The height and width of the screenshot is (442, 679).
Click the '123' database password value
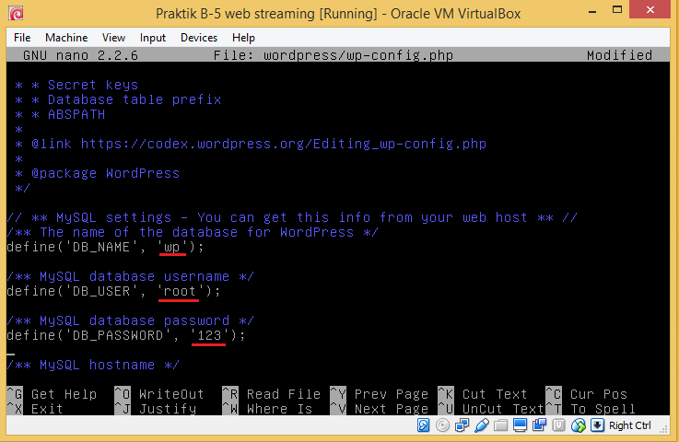click(209, 335)
